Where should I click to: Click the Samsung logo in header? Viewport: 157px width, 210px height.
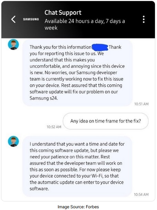tap(31, 19)
